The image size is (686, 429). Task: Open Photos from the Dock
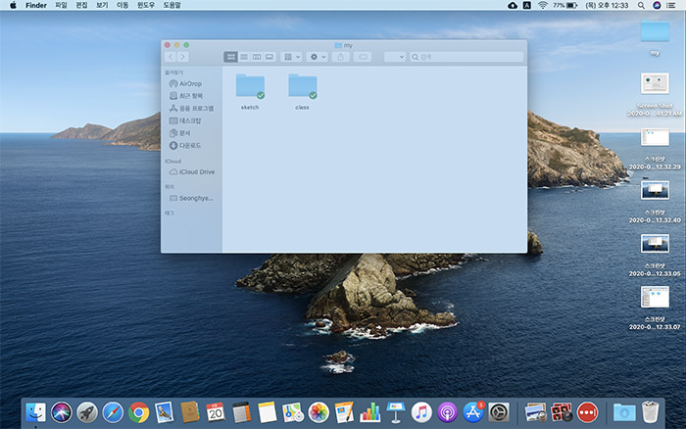[318, 412]
